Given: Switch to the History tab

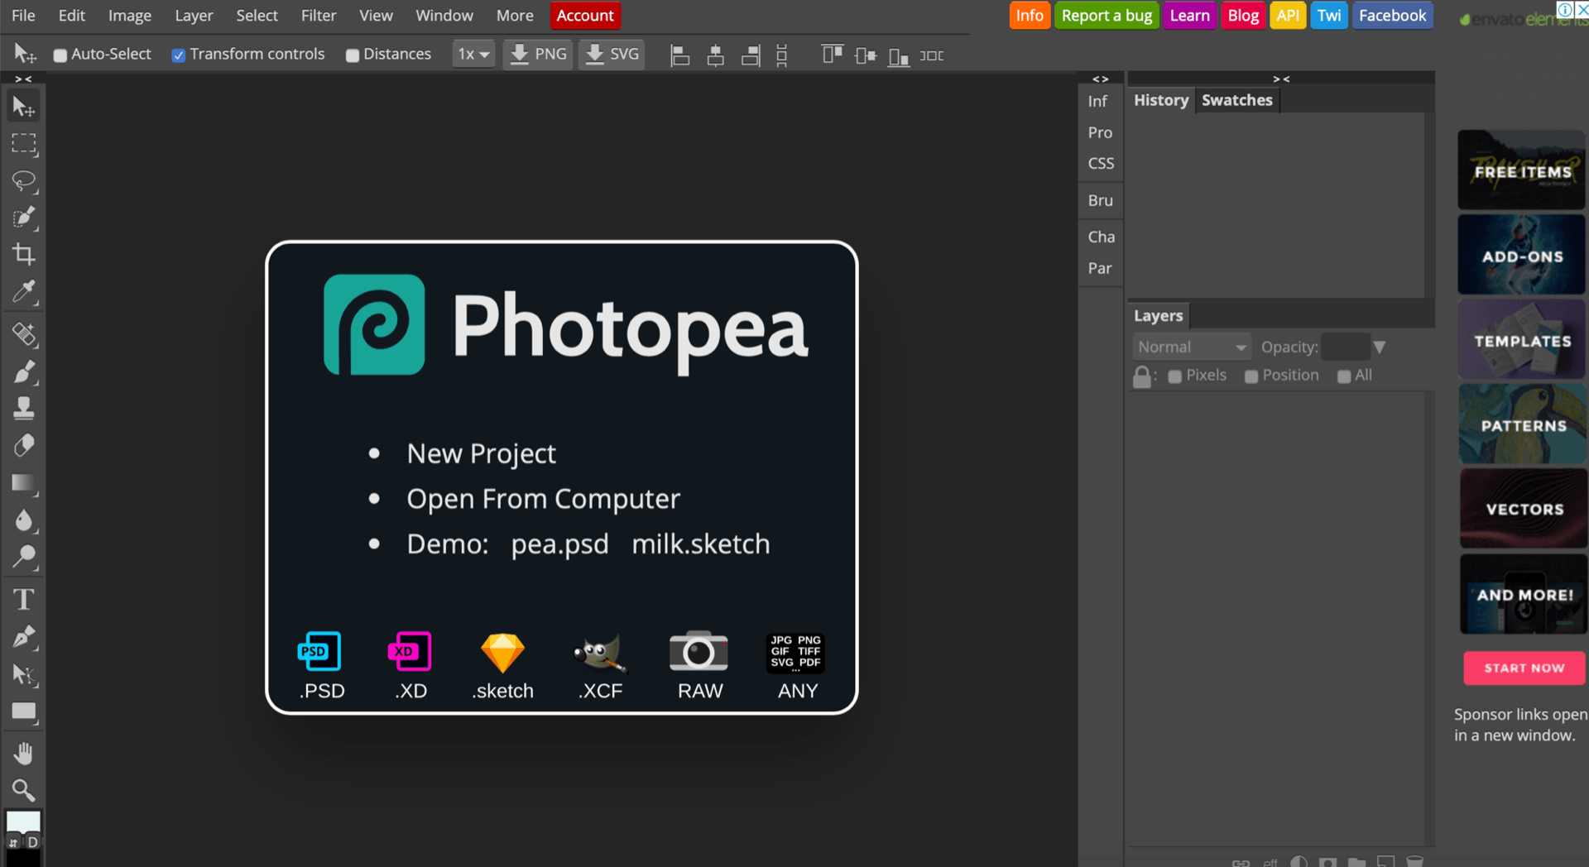Looking at the screenshot, I should point(1160,100).
